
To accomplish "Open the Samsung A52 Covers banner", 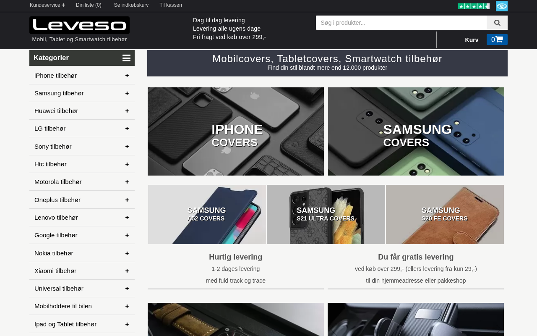I will 207,214.
